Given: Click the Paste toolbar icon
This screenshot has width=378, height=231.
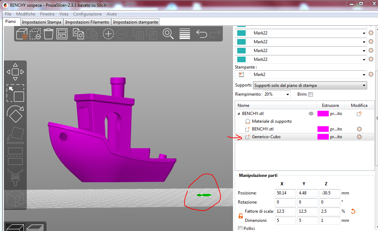Looking at the screenshot, I should click(x=92, y=34).
